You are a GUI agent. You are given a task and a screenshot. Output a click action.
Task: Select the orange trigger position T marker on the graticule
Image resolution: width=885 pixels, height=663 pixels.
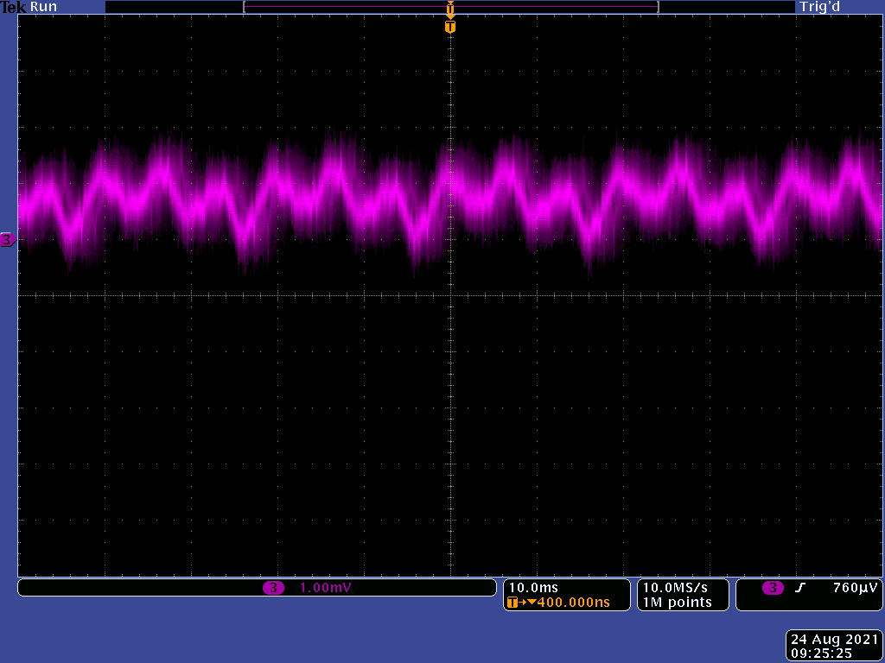click(x=449, y=27)
